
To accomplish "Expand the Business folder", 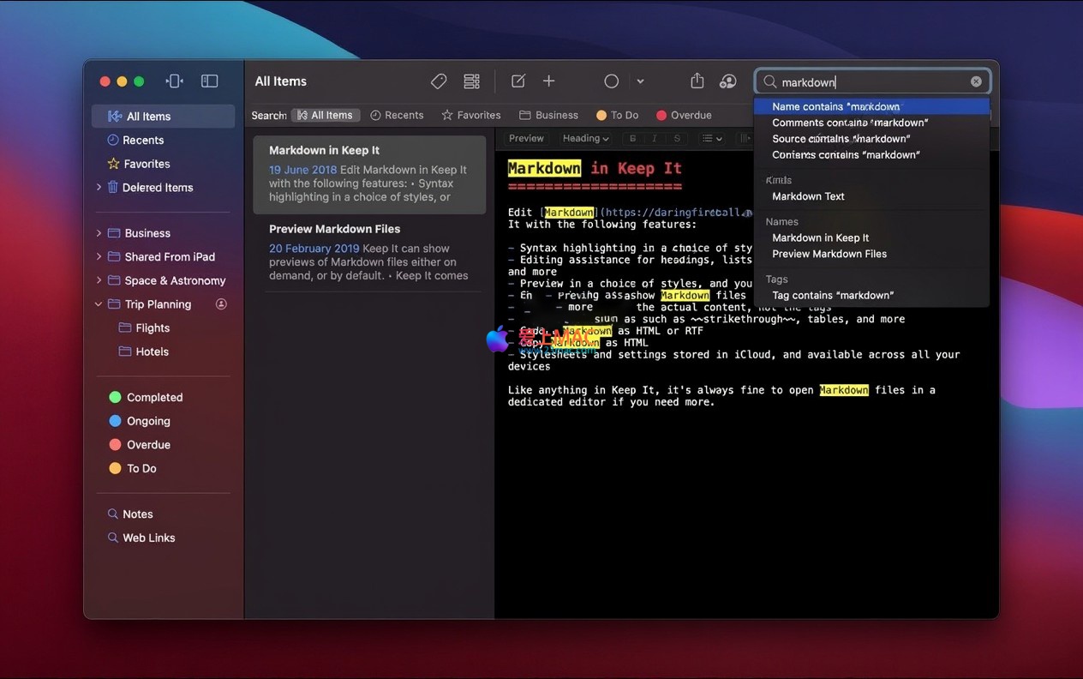I will [x=99, y=233].
